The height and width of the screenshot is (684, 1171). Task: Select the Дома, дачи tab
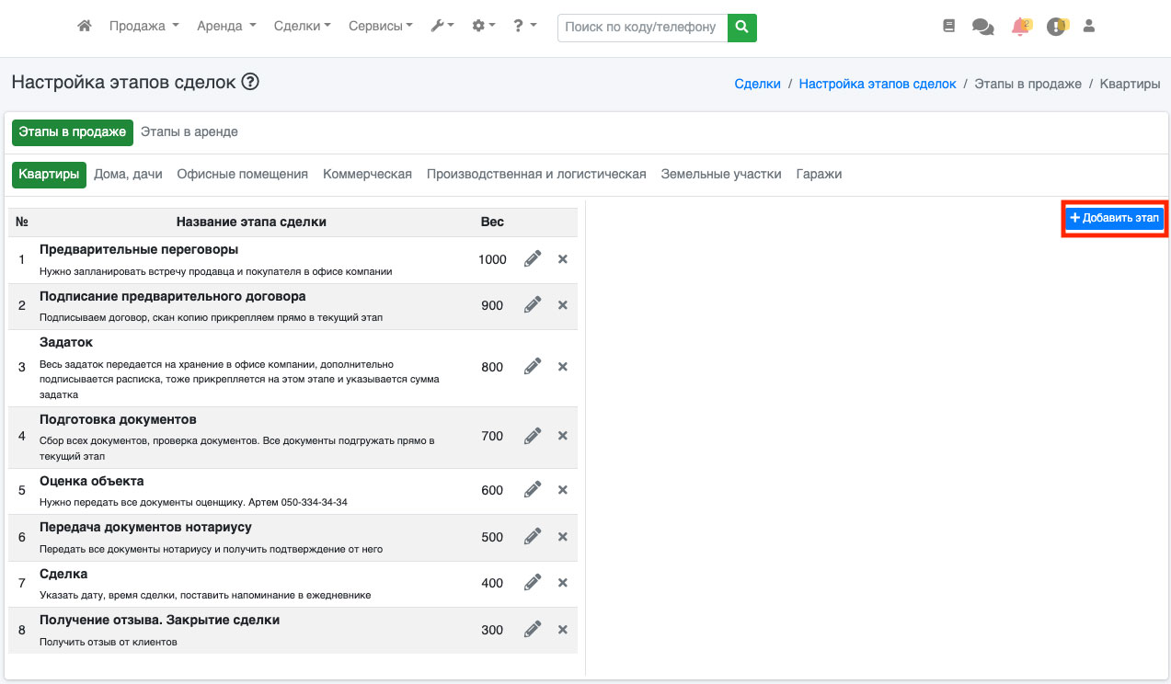point(128,175)
